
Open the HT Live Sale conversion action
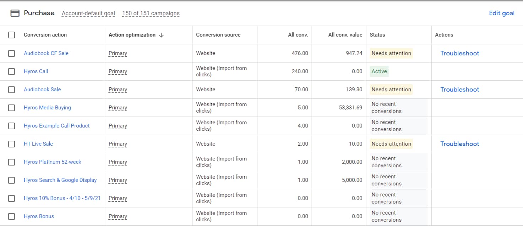point(38,144)
